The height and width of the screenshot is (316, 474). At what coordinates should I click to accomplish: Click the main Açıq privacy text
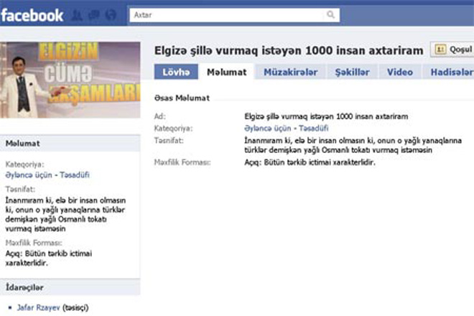click(x=310, y=162)
